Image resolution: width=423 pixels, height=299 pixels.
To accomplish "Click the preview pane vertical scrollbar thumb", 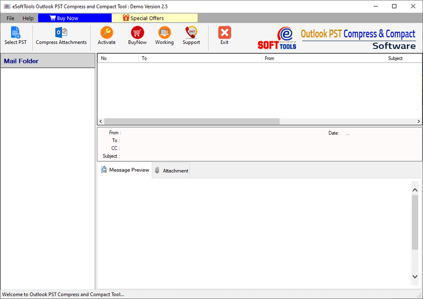I will (415, 222).
